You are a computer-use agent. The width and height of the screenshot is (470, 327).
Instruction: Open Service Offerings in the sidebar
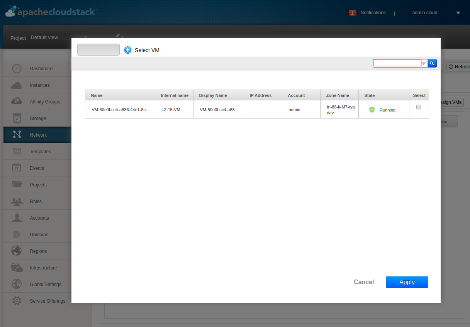tap(48, 301)
